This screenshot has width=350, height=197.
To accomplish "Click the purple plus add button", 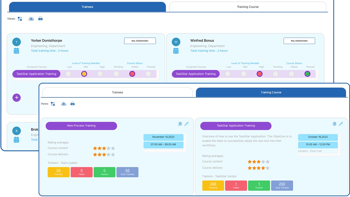I will tap(17, 97).
